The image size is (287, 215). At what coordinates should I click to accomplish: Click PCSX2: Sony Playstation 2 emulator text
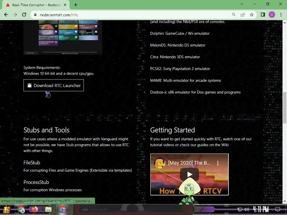(180, 69)
